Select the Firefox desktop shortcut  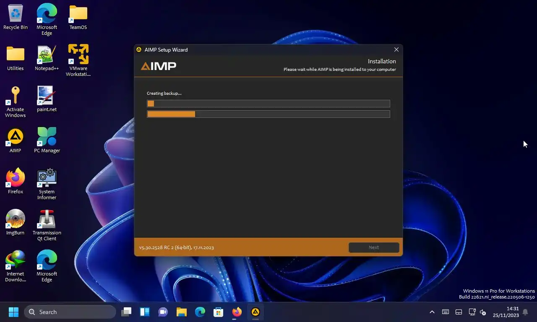(x=16, y=181)
